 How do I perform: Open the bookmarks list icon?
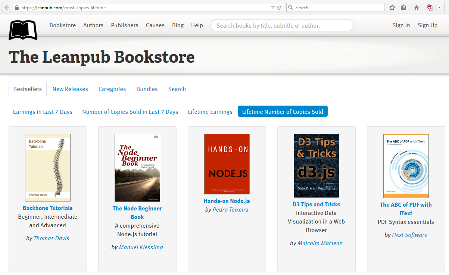tap(403, 7)
